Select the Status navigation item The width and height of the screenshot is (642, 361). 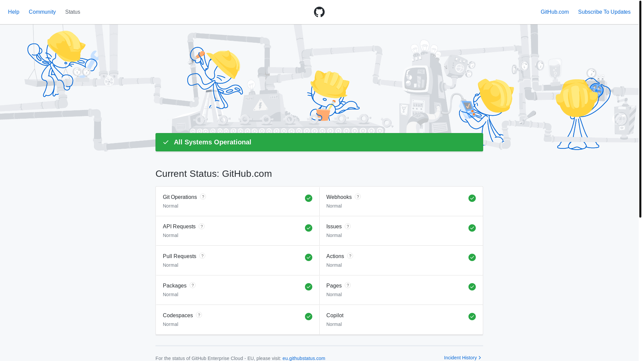(x=73, y=12)
